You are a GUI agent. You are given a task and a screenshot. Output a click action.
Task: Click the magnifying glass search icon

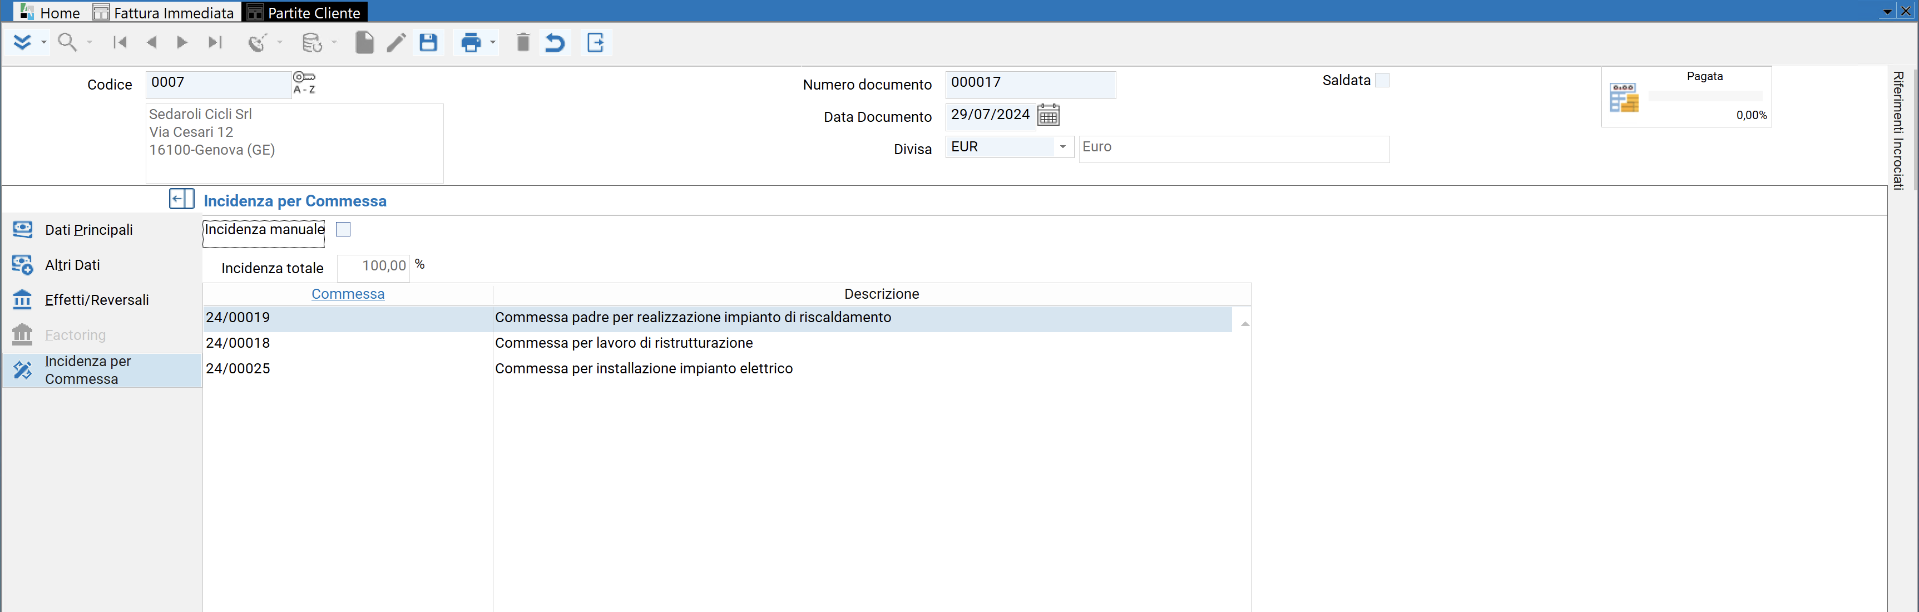tap(68, 42)
